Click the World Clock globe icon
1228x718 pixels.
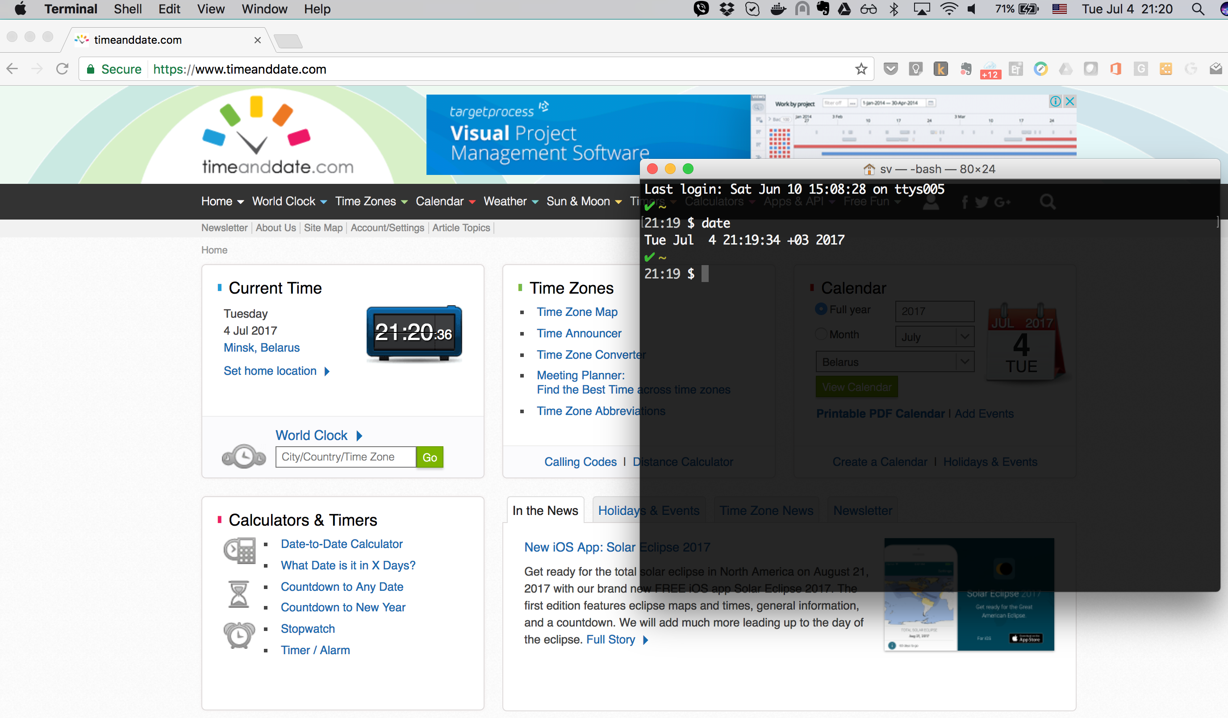pyautogui.click(x=244, y=457)
